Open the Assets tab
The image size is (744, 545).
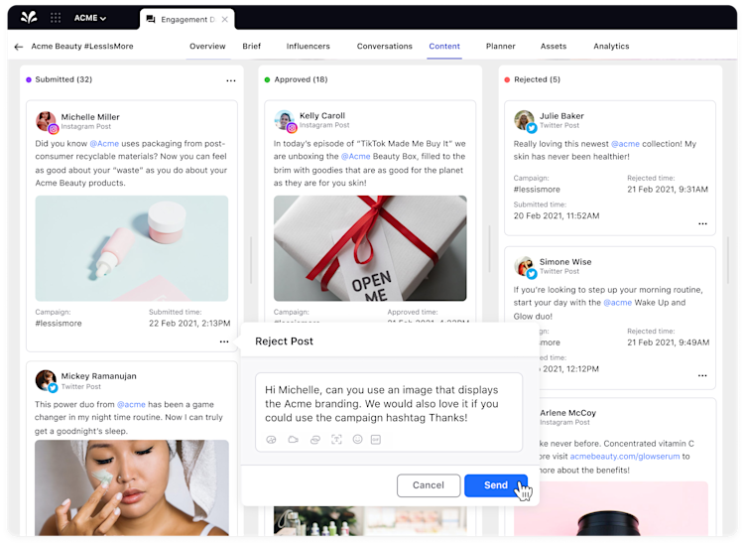pos(554,46)
